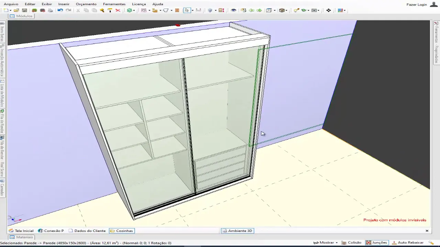Delete with the red X icon
The image size is (440, 247).
click(118, 10)
